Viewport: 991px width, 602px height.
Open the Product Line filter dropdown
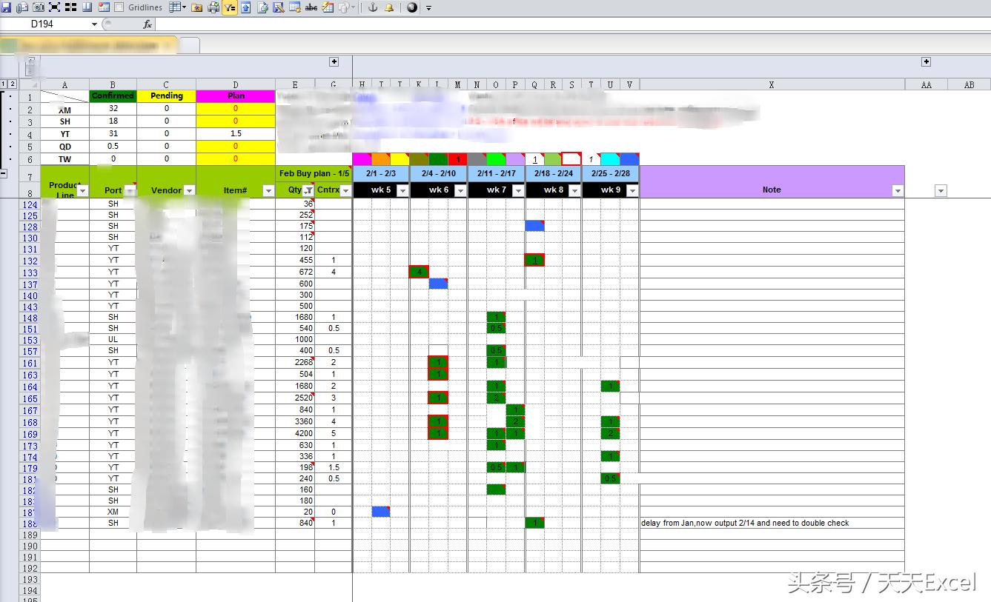pyautogui.click(x=82, y=191)
